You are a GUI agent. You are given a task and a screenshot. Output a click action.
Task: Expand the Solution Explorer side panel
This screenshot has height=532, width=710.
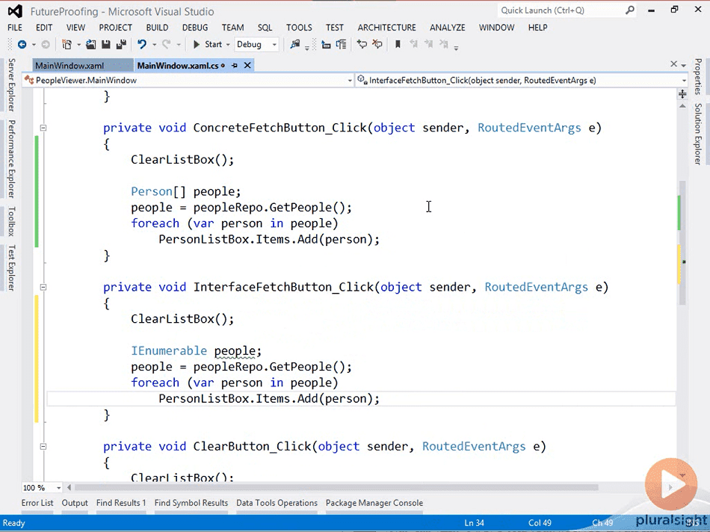point(698,134)
